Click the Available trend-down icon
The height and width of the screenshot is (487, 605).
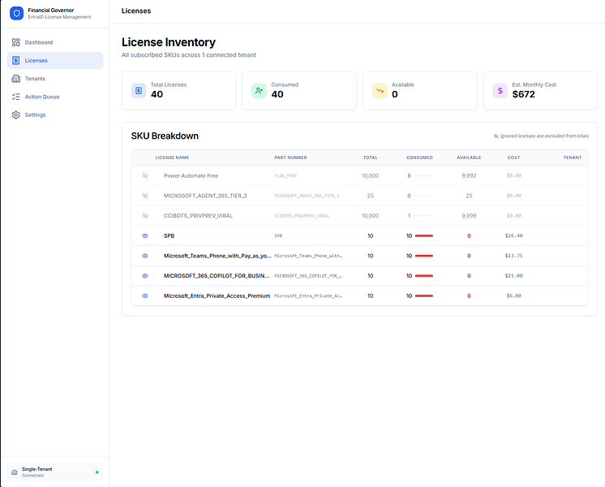380,91
